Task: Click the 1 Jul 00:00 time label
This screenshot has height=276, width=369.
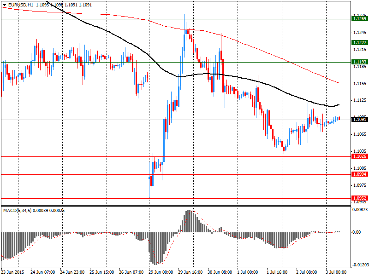Action: click(x=248, y=272)
